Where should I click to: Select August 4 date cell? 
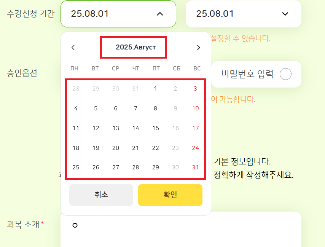76,108
